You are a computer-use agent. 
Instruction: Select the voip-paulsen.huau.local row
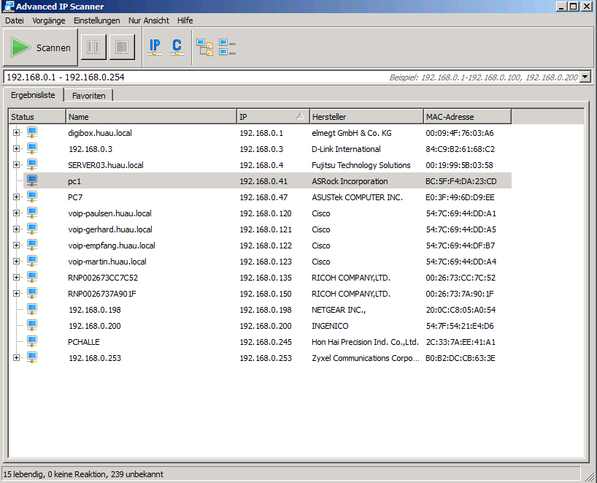click(x=109, y=213)
